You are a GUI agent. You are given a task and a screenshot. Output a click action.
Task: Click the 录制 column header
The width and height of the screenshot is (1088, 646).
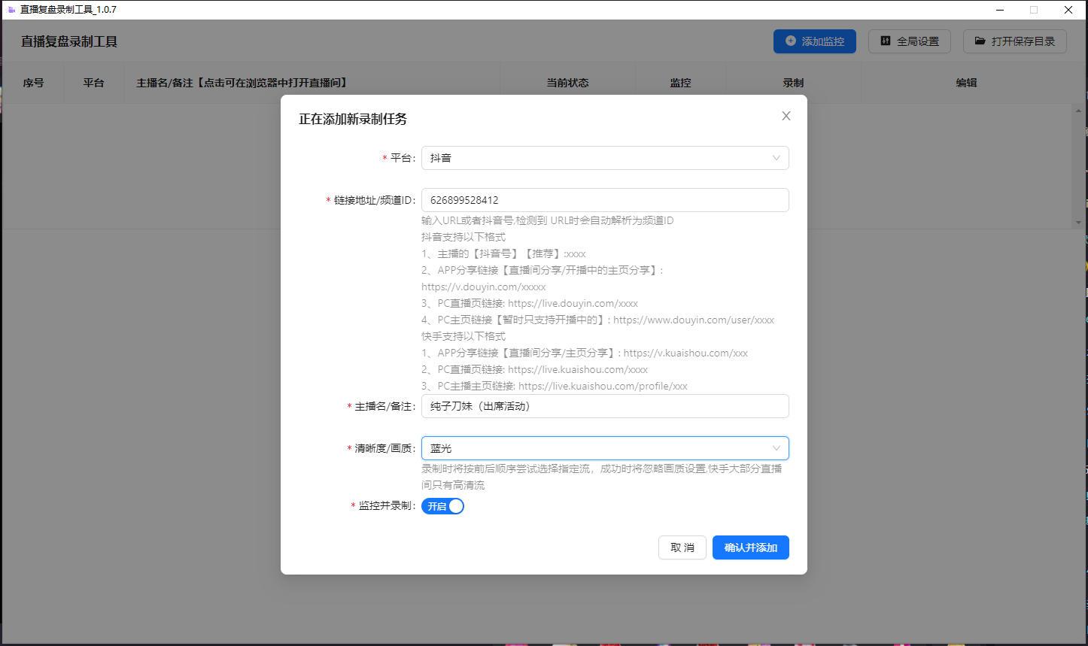(793, 83)
